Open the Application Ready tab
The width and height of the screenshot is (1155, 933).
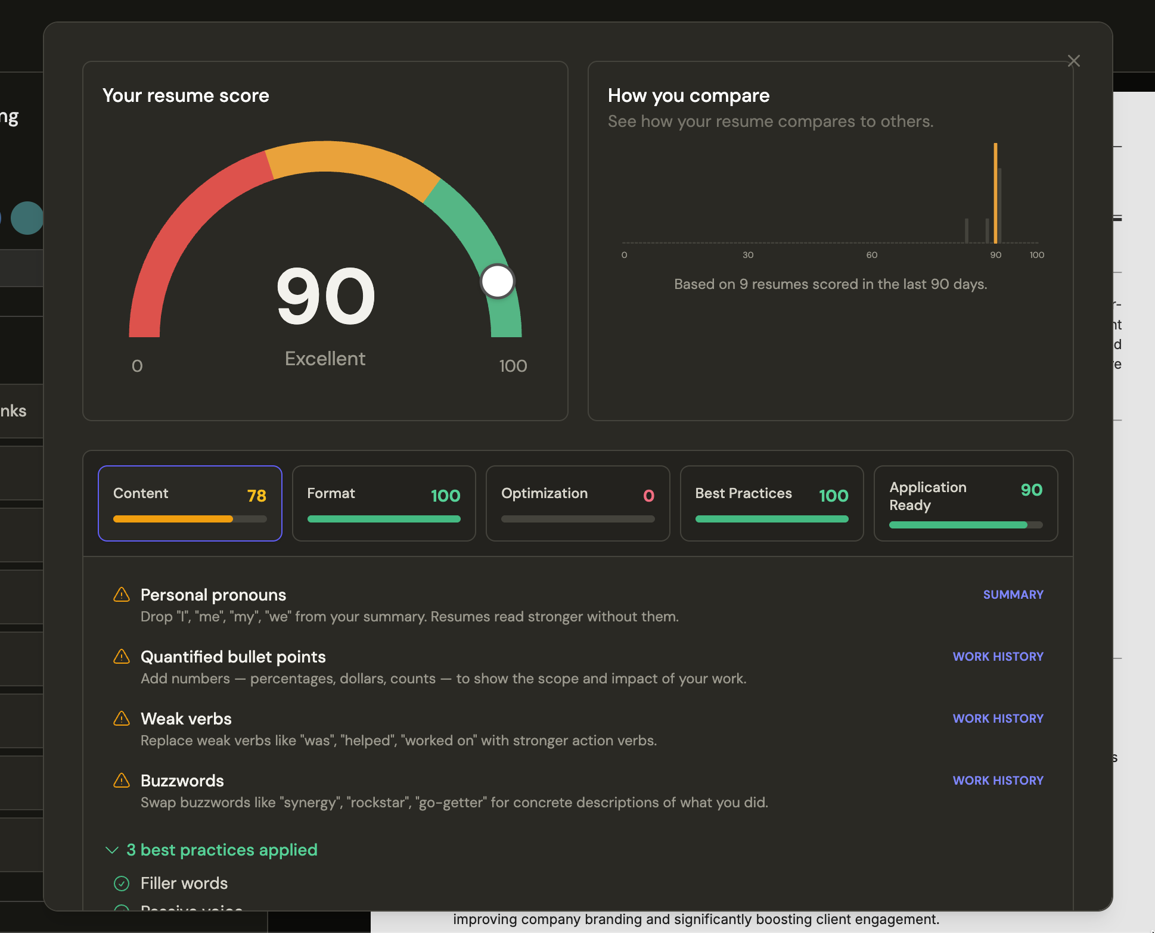tap(966, 503)
